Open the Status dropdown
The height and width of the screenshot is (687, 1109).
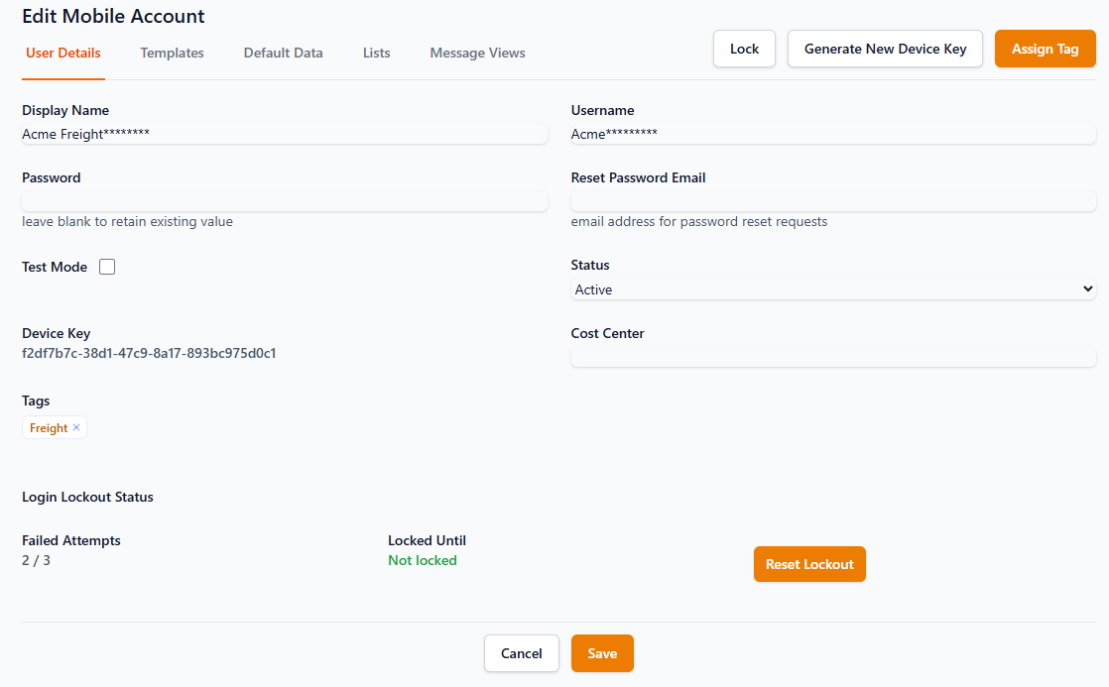tap(833, 289)
